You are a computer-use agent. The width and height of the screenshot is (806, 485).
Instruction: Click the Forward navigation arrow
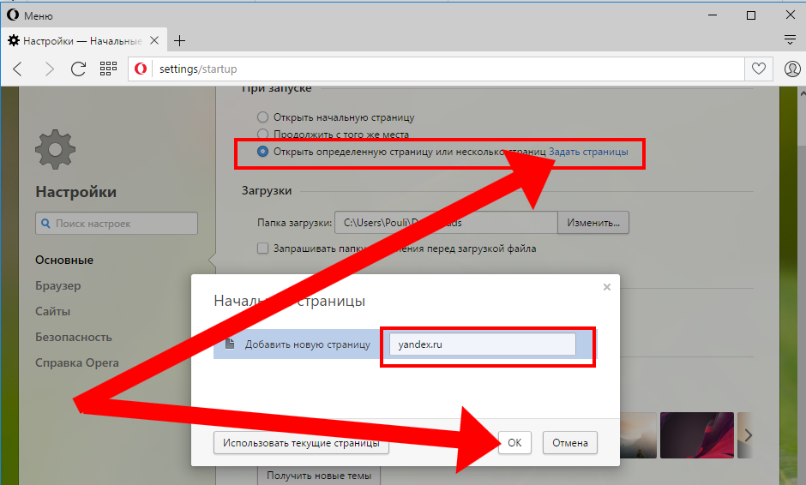coord(49,69)
